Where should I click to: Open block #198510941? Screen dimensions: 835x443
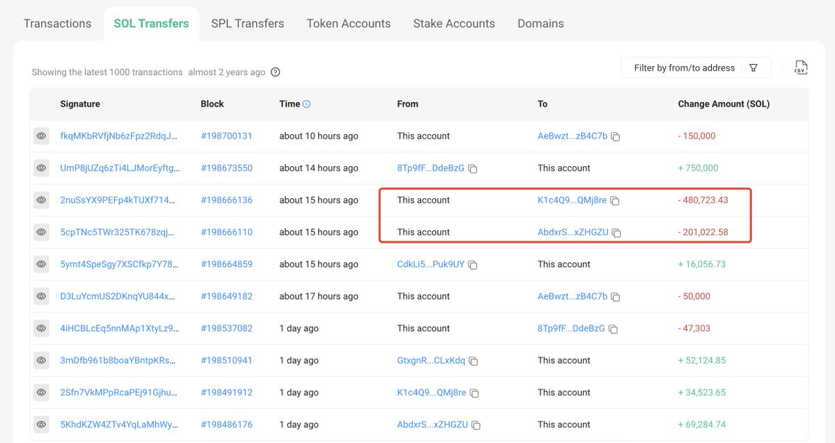[226, 360]
